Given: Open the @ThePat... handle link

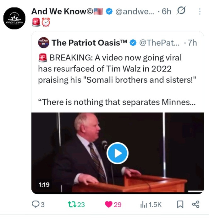Looking at the screenshot, I should click(x=159, y=43).
